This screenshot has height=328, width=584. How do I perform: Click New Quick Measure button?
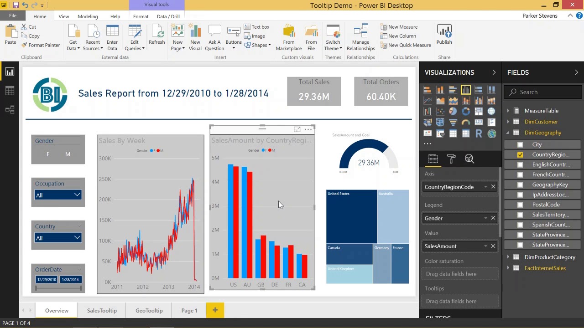[x=406, y=45]
